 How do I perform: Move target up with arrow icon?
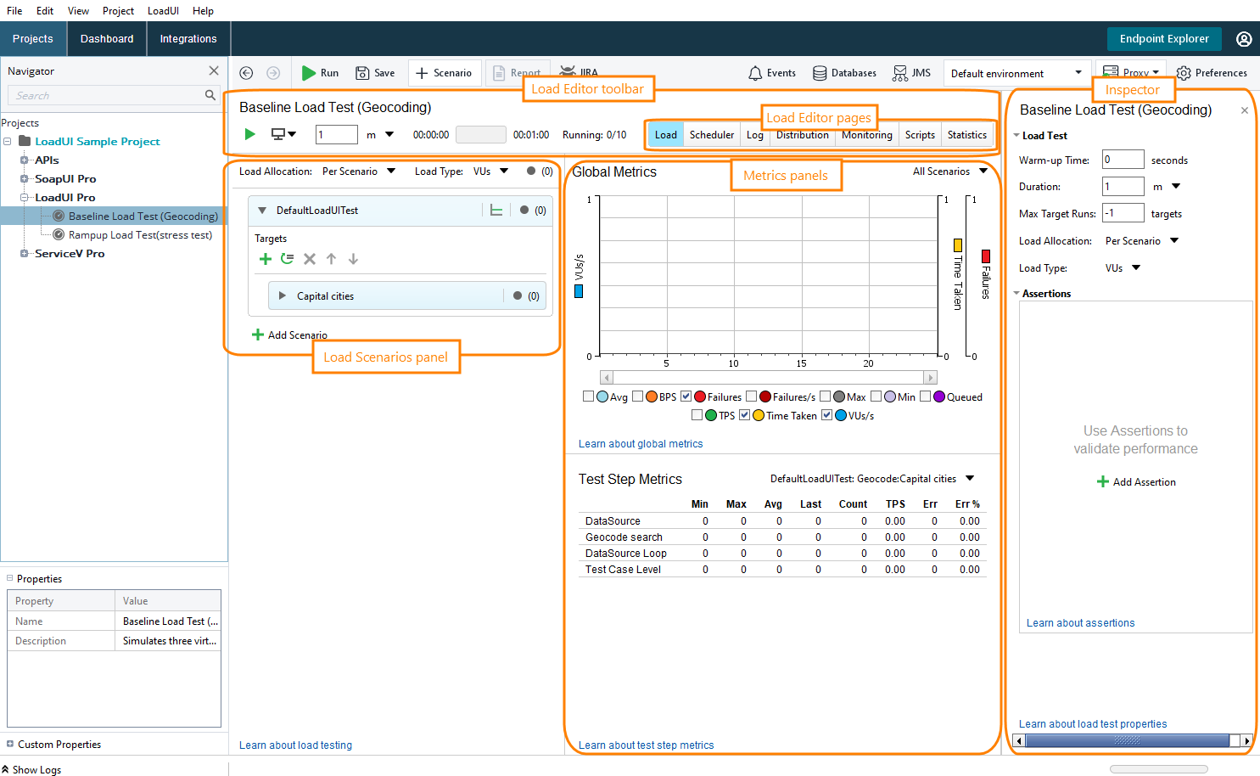tap(332, 259)
